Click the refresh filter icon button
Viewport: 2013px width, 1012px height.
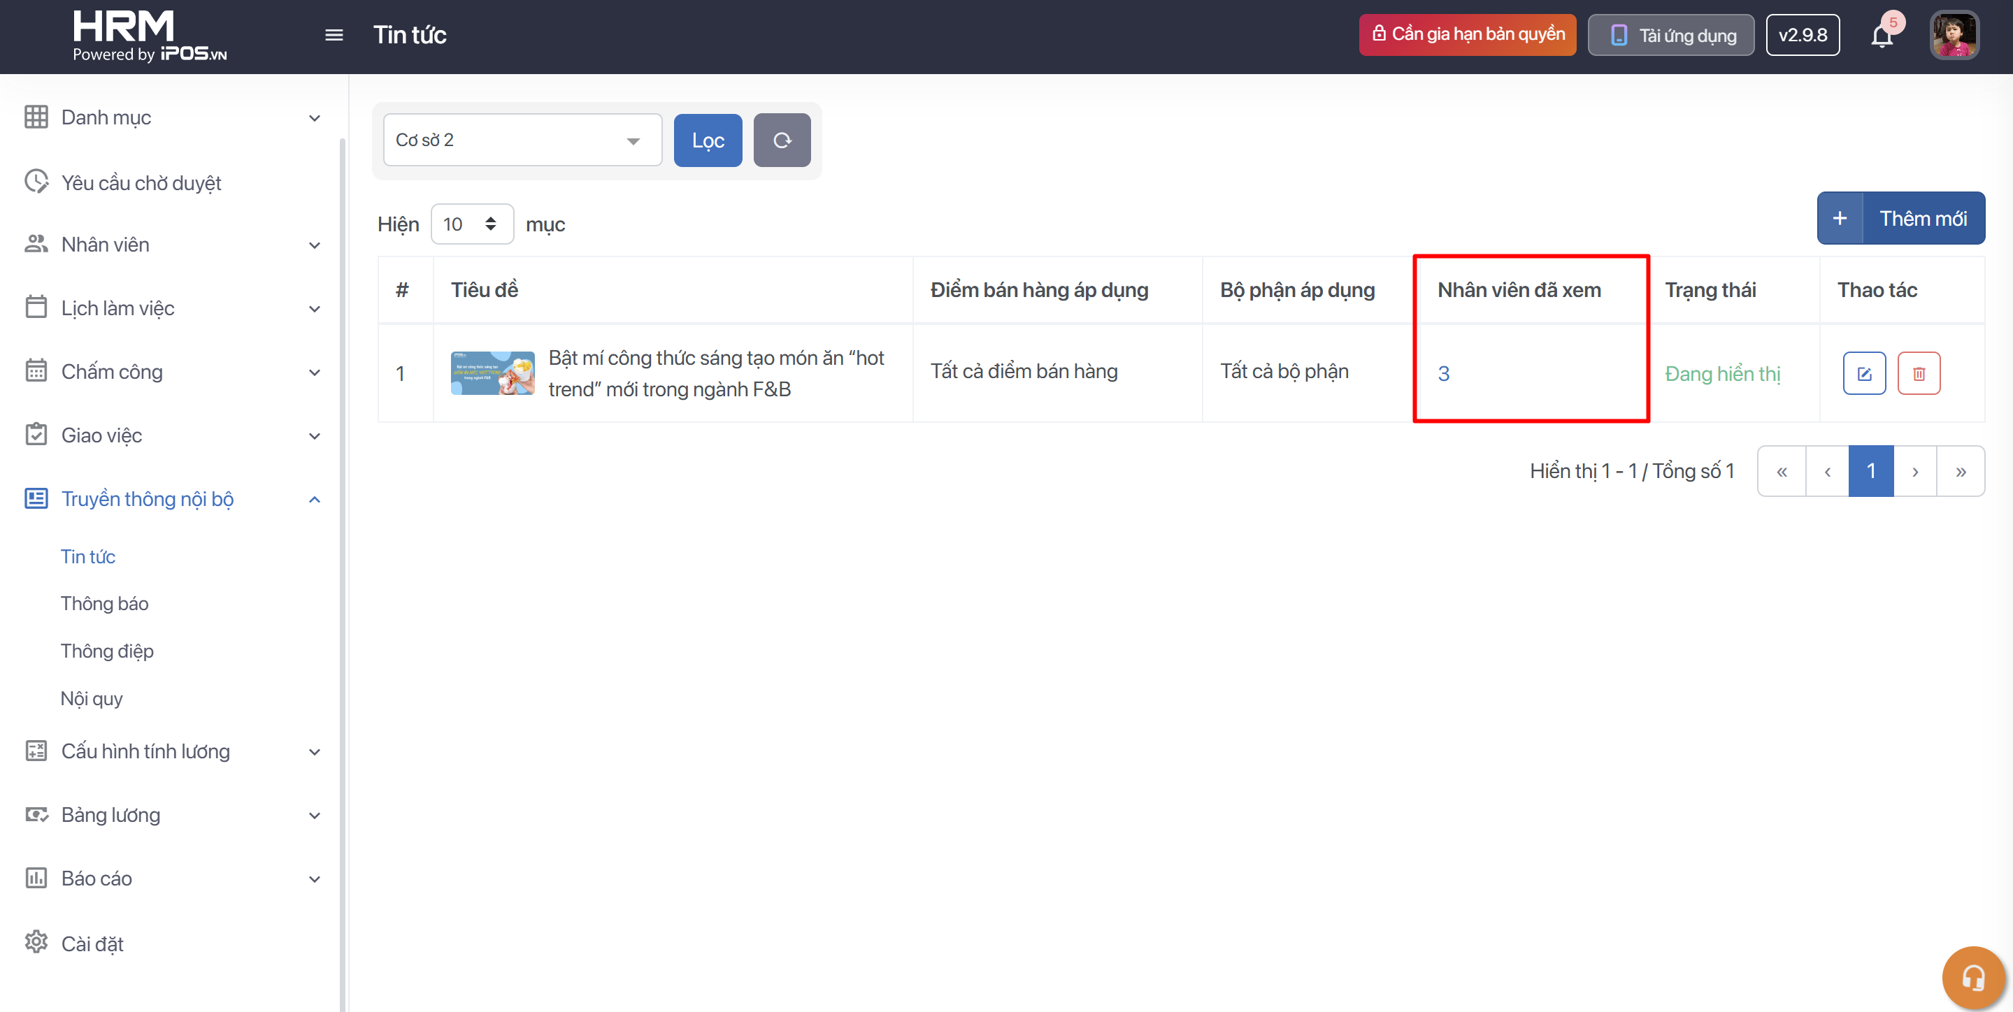coord(782,140)
